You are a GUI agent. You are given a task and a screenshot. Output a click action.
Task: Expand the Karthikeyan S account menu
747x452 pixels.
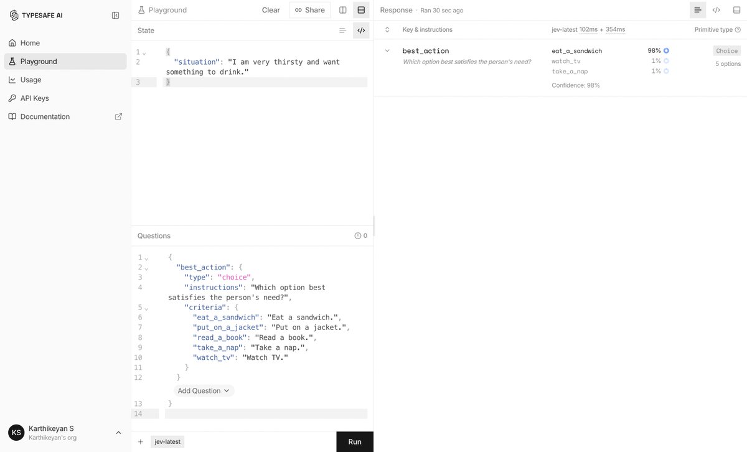tap(65, 433)
